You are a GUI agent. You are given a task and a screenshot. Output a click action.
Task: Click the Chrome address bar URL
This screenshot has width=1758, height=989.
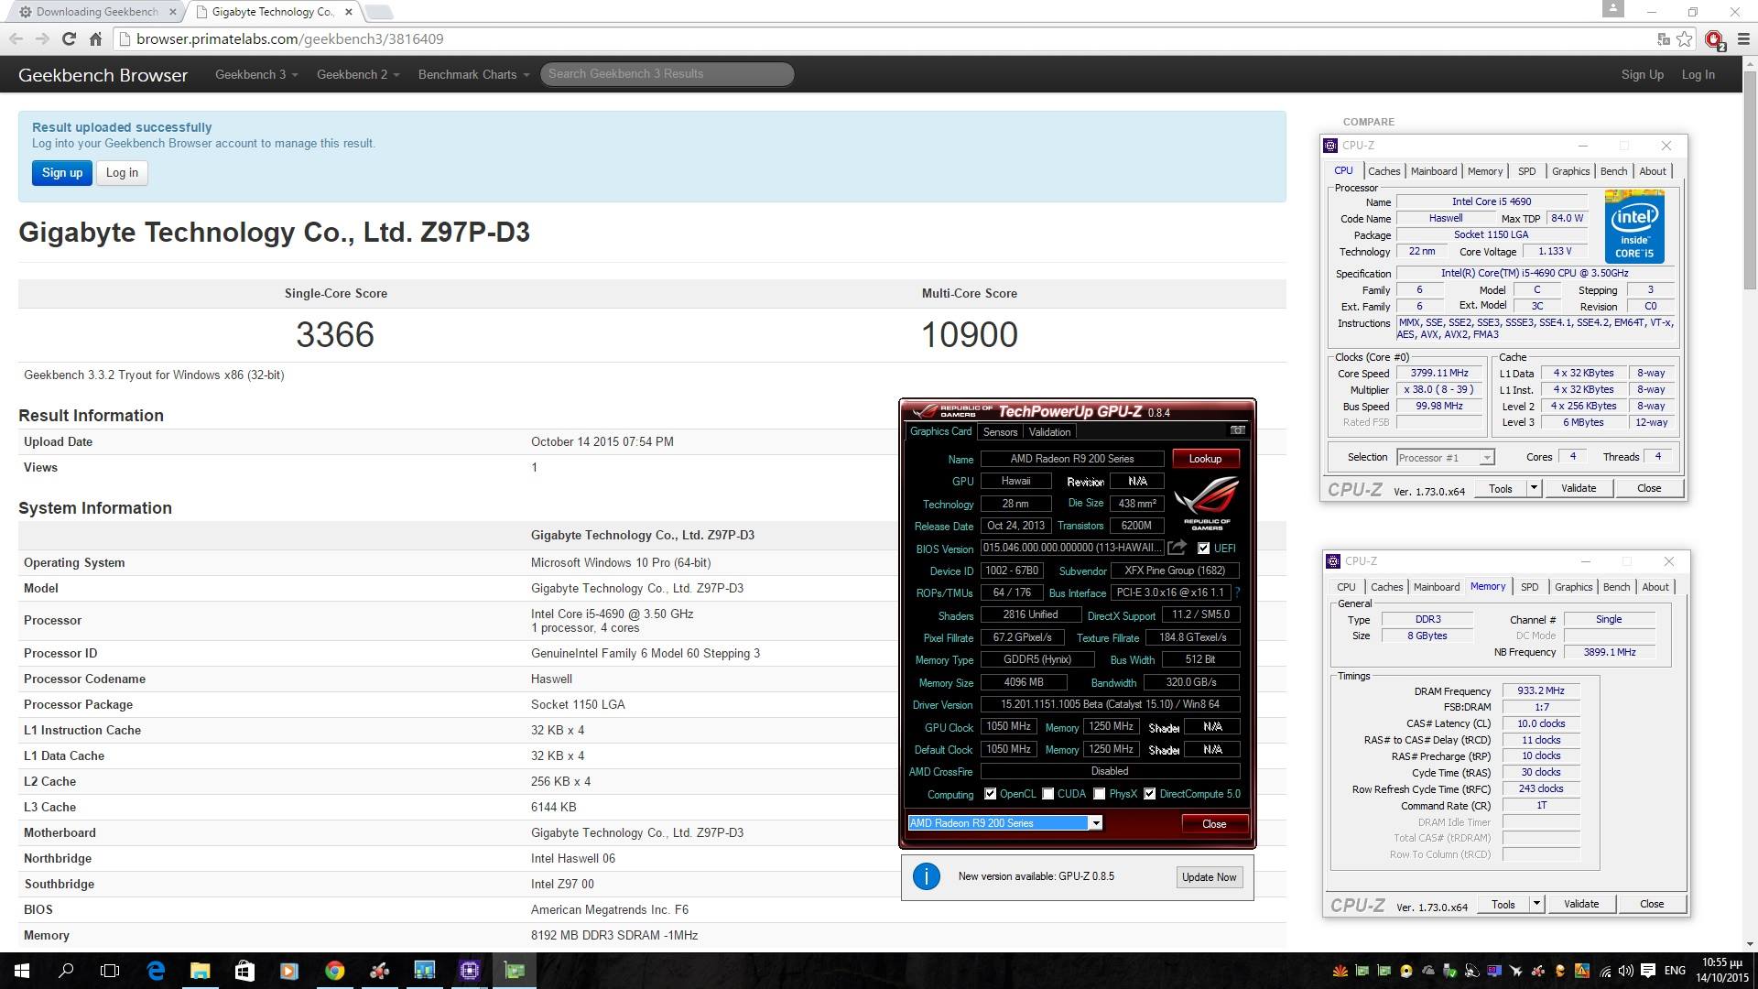point(289,38)
